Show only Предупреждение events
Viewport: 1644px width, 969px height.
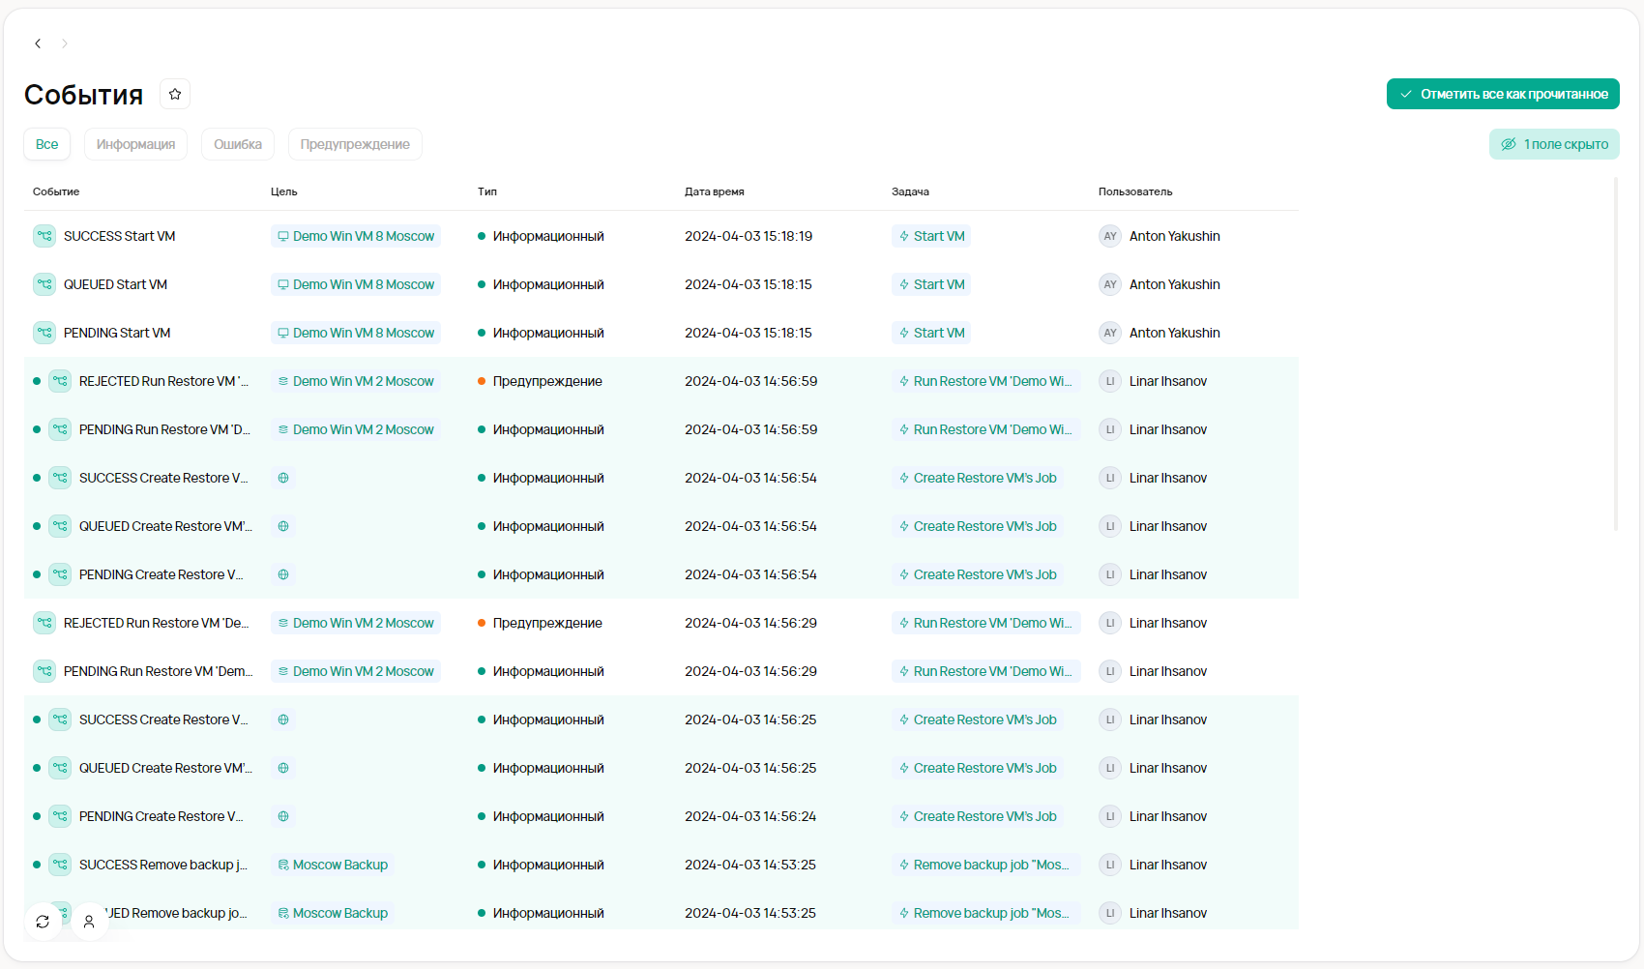pyautogui.click(x=355, y=144)
